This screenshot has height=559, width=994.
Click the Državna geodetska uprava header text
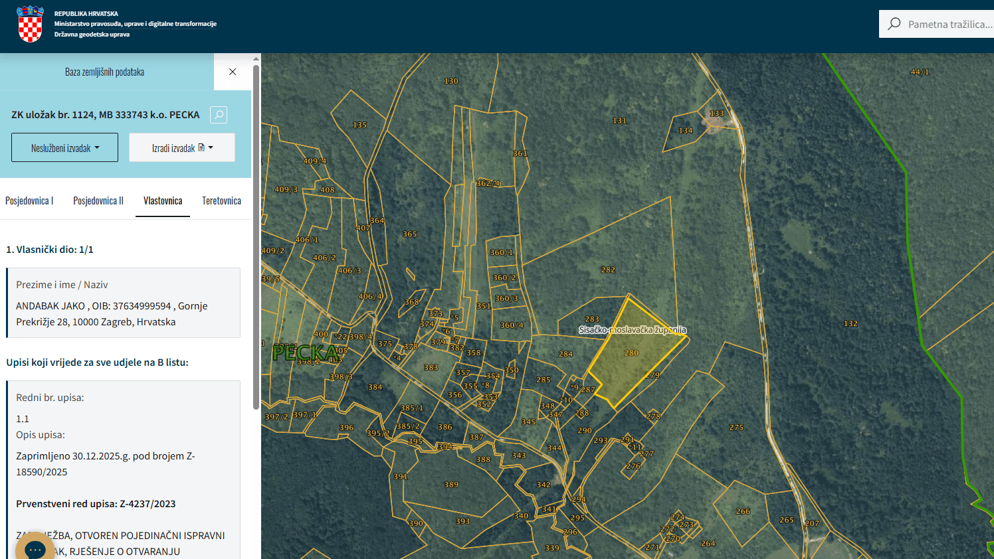(92, 35)
